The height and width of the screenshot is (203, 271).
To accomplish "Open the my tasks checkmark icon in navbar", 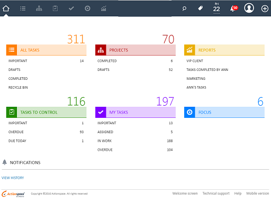I will tap(71, 8).
